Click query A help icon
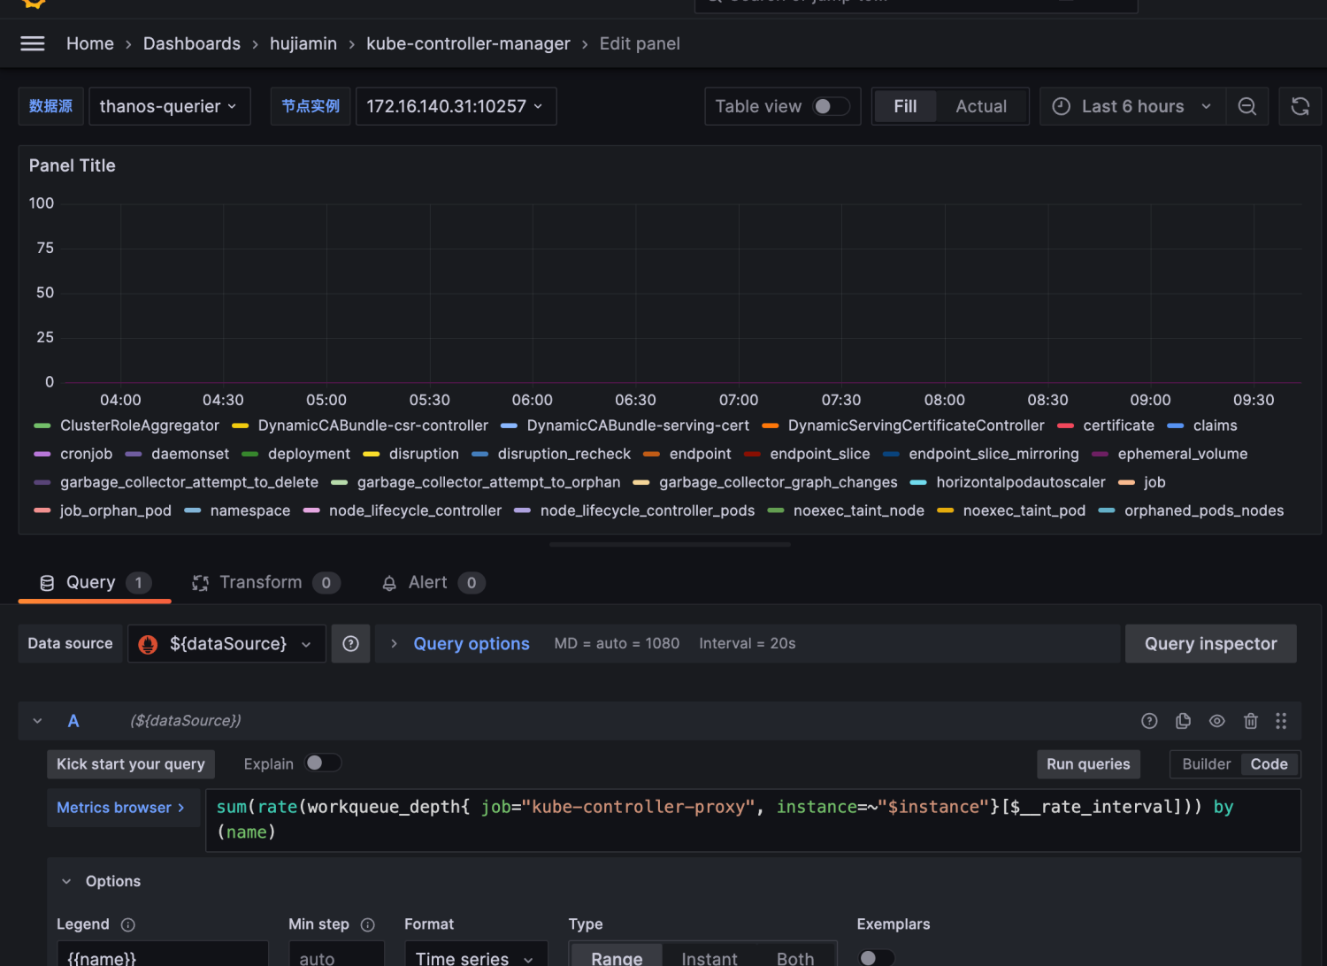1327x966 pixels. [x=1149, y=721]
